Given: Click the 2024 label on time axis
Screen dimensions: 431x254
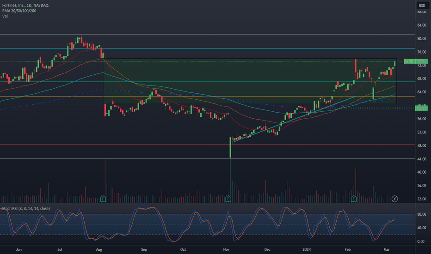Looking at the screenshot, I should (307, 249).
